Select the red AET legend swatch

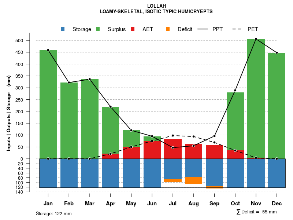133,29
